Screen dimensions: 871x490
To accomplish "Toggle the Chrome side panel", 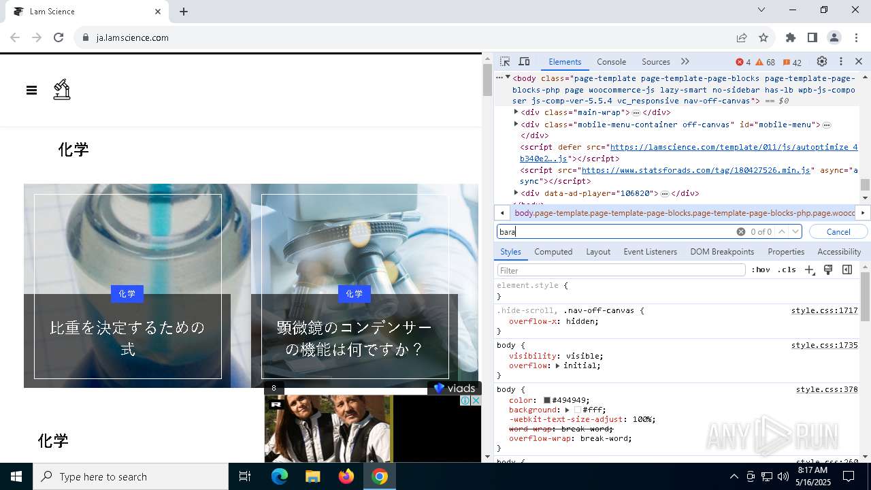I will click(812, 37).
